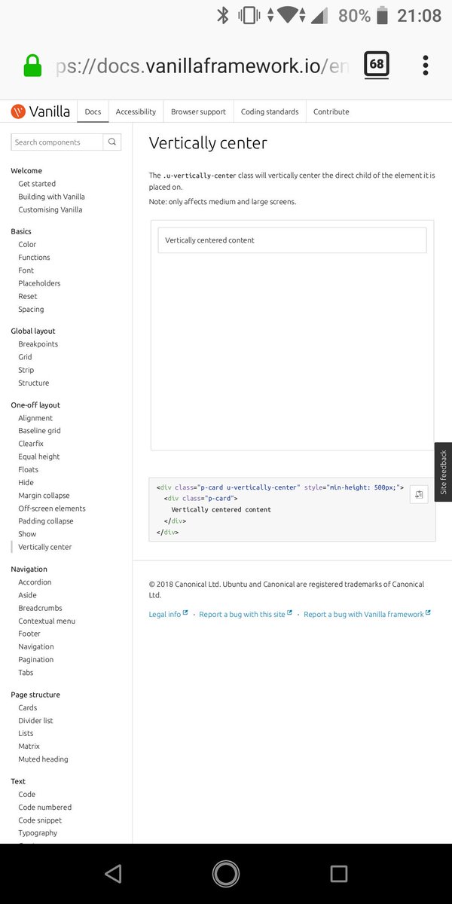Open the Clearfix sidebar entry
This screenshot has height=904, width=452.
[x=31, y=444]
